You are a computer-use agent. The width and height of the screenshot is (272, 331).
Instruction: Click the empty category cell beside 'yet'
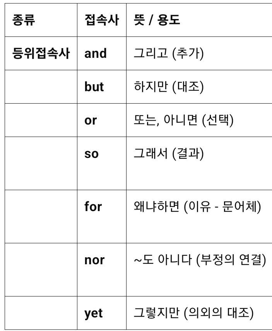[x=41, y=313]
